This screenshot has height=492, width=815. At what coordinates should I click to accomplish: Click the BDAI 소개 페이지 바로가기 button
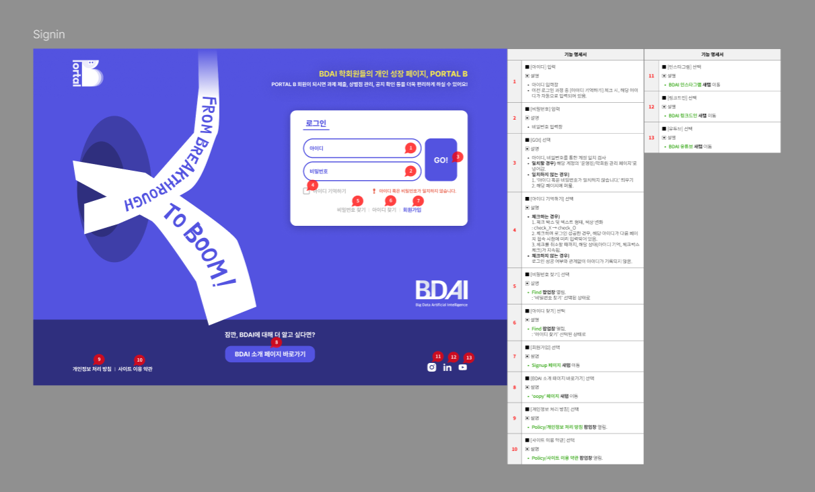coord(270,354)
